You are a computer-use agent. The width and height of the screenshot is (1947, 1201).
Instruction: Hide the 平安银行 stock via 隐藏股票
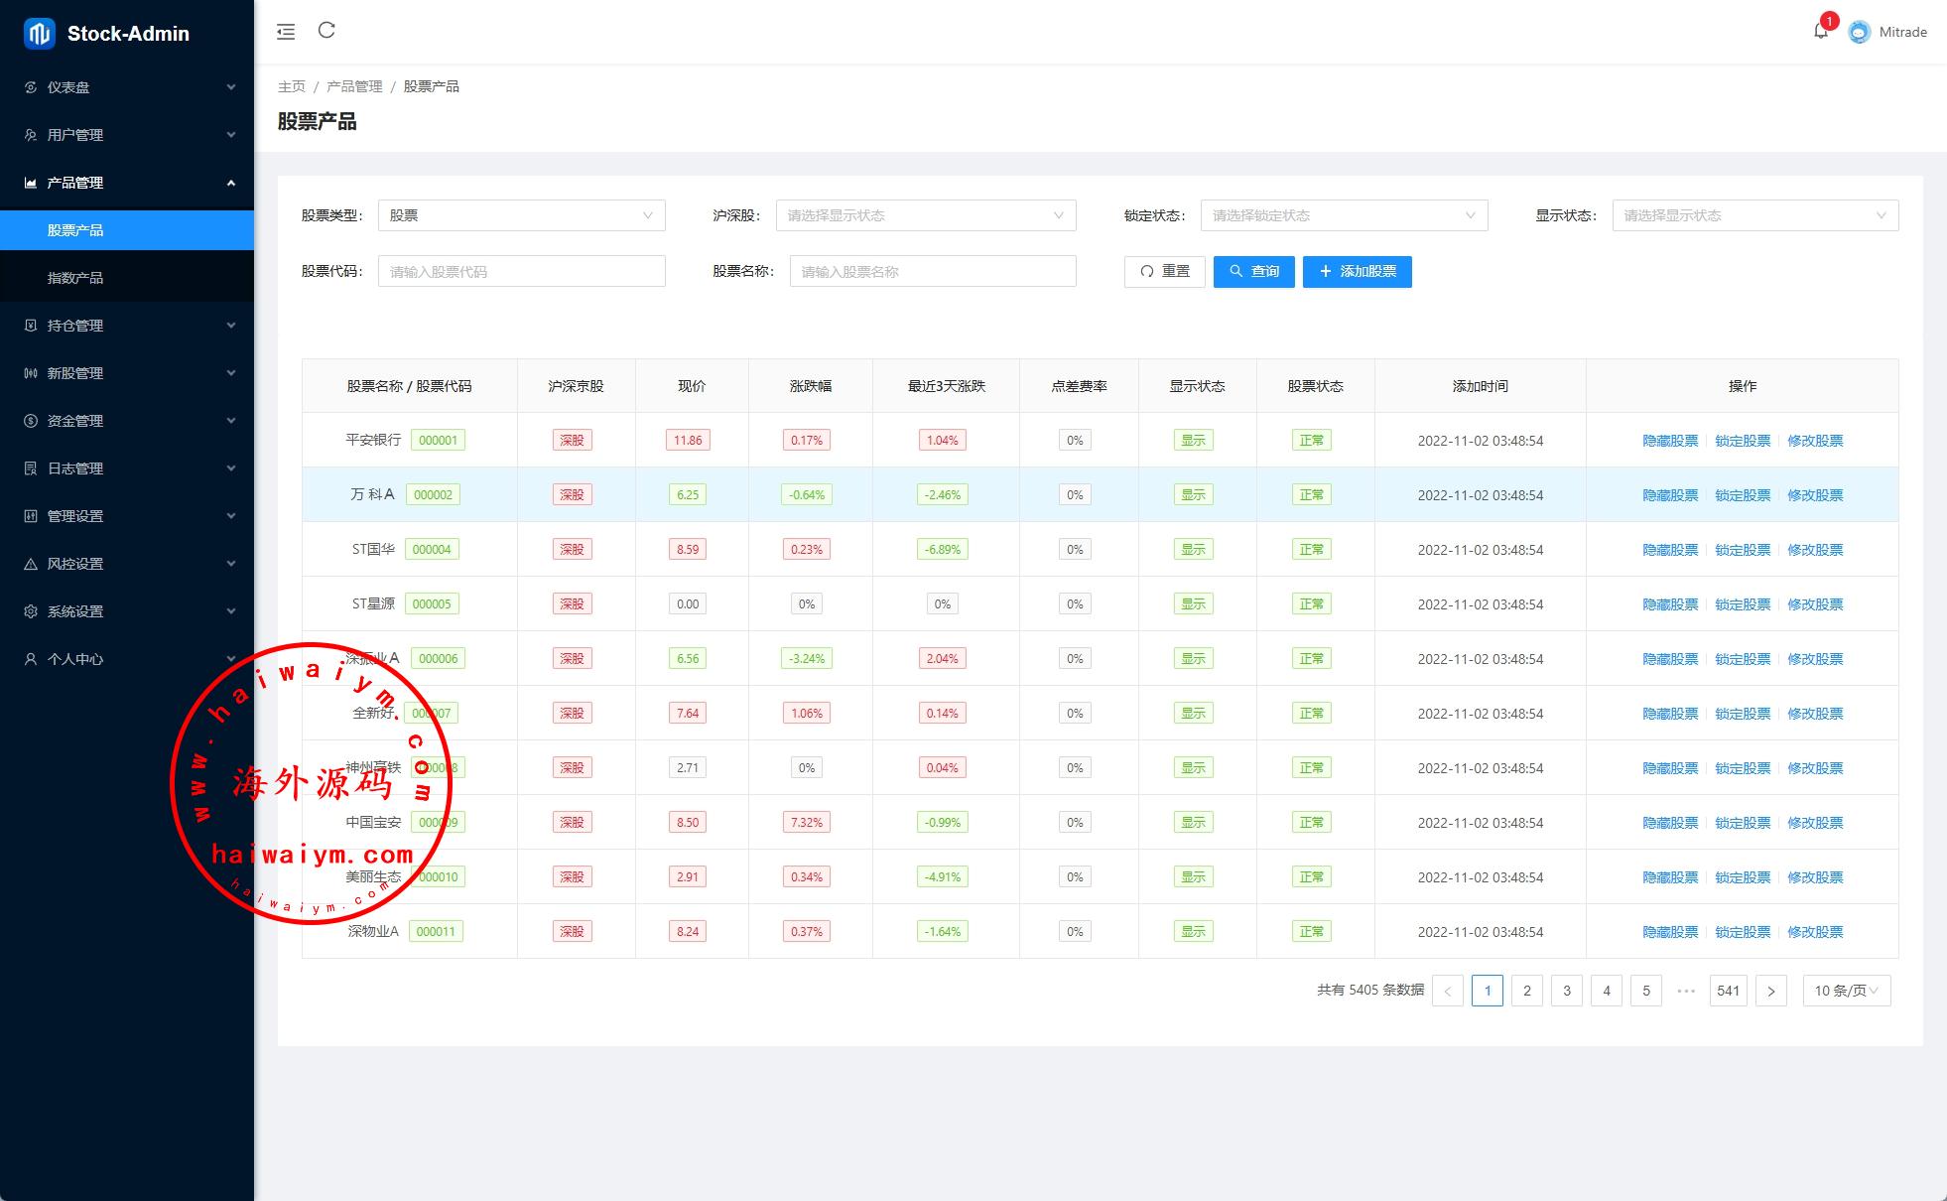[1670, 441]
